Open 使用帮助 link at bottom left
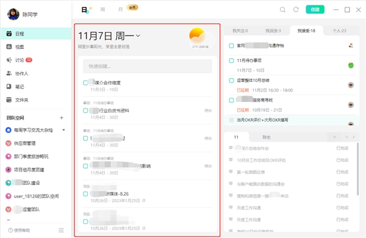This screenshot has height=238, width=366. [x=19, y=230]
